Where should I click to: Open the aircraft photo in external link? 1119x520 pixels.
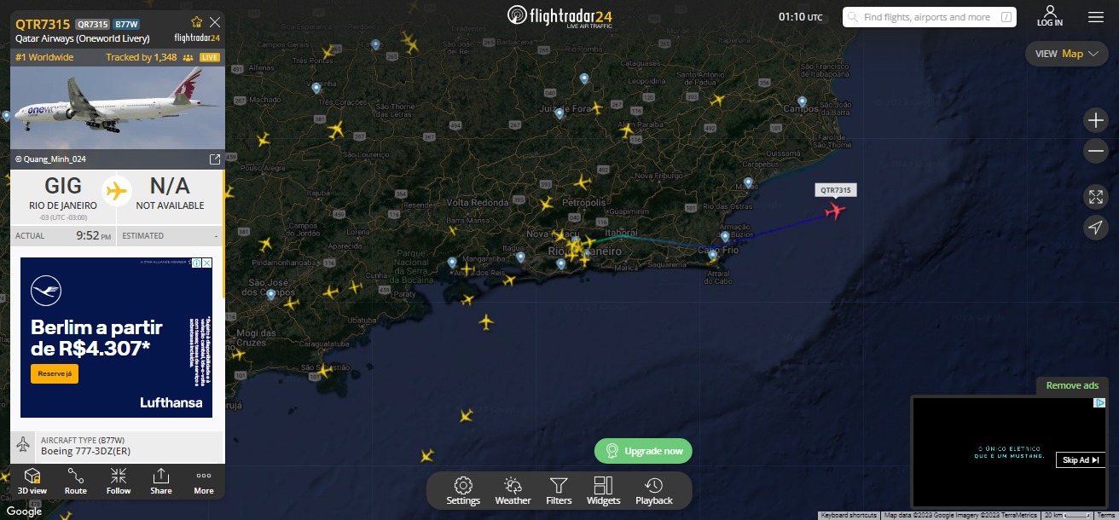click(215, 159)
